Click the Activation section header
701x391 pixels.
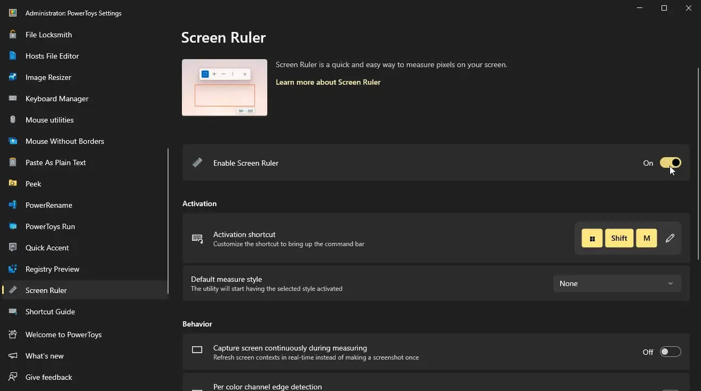click(x=200, y=203)
